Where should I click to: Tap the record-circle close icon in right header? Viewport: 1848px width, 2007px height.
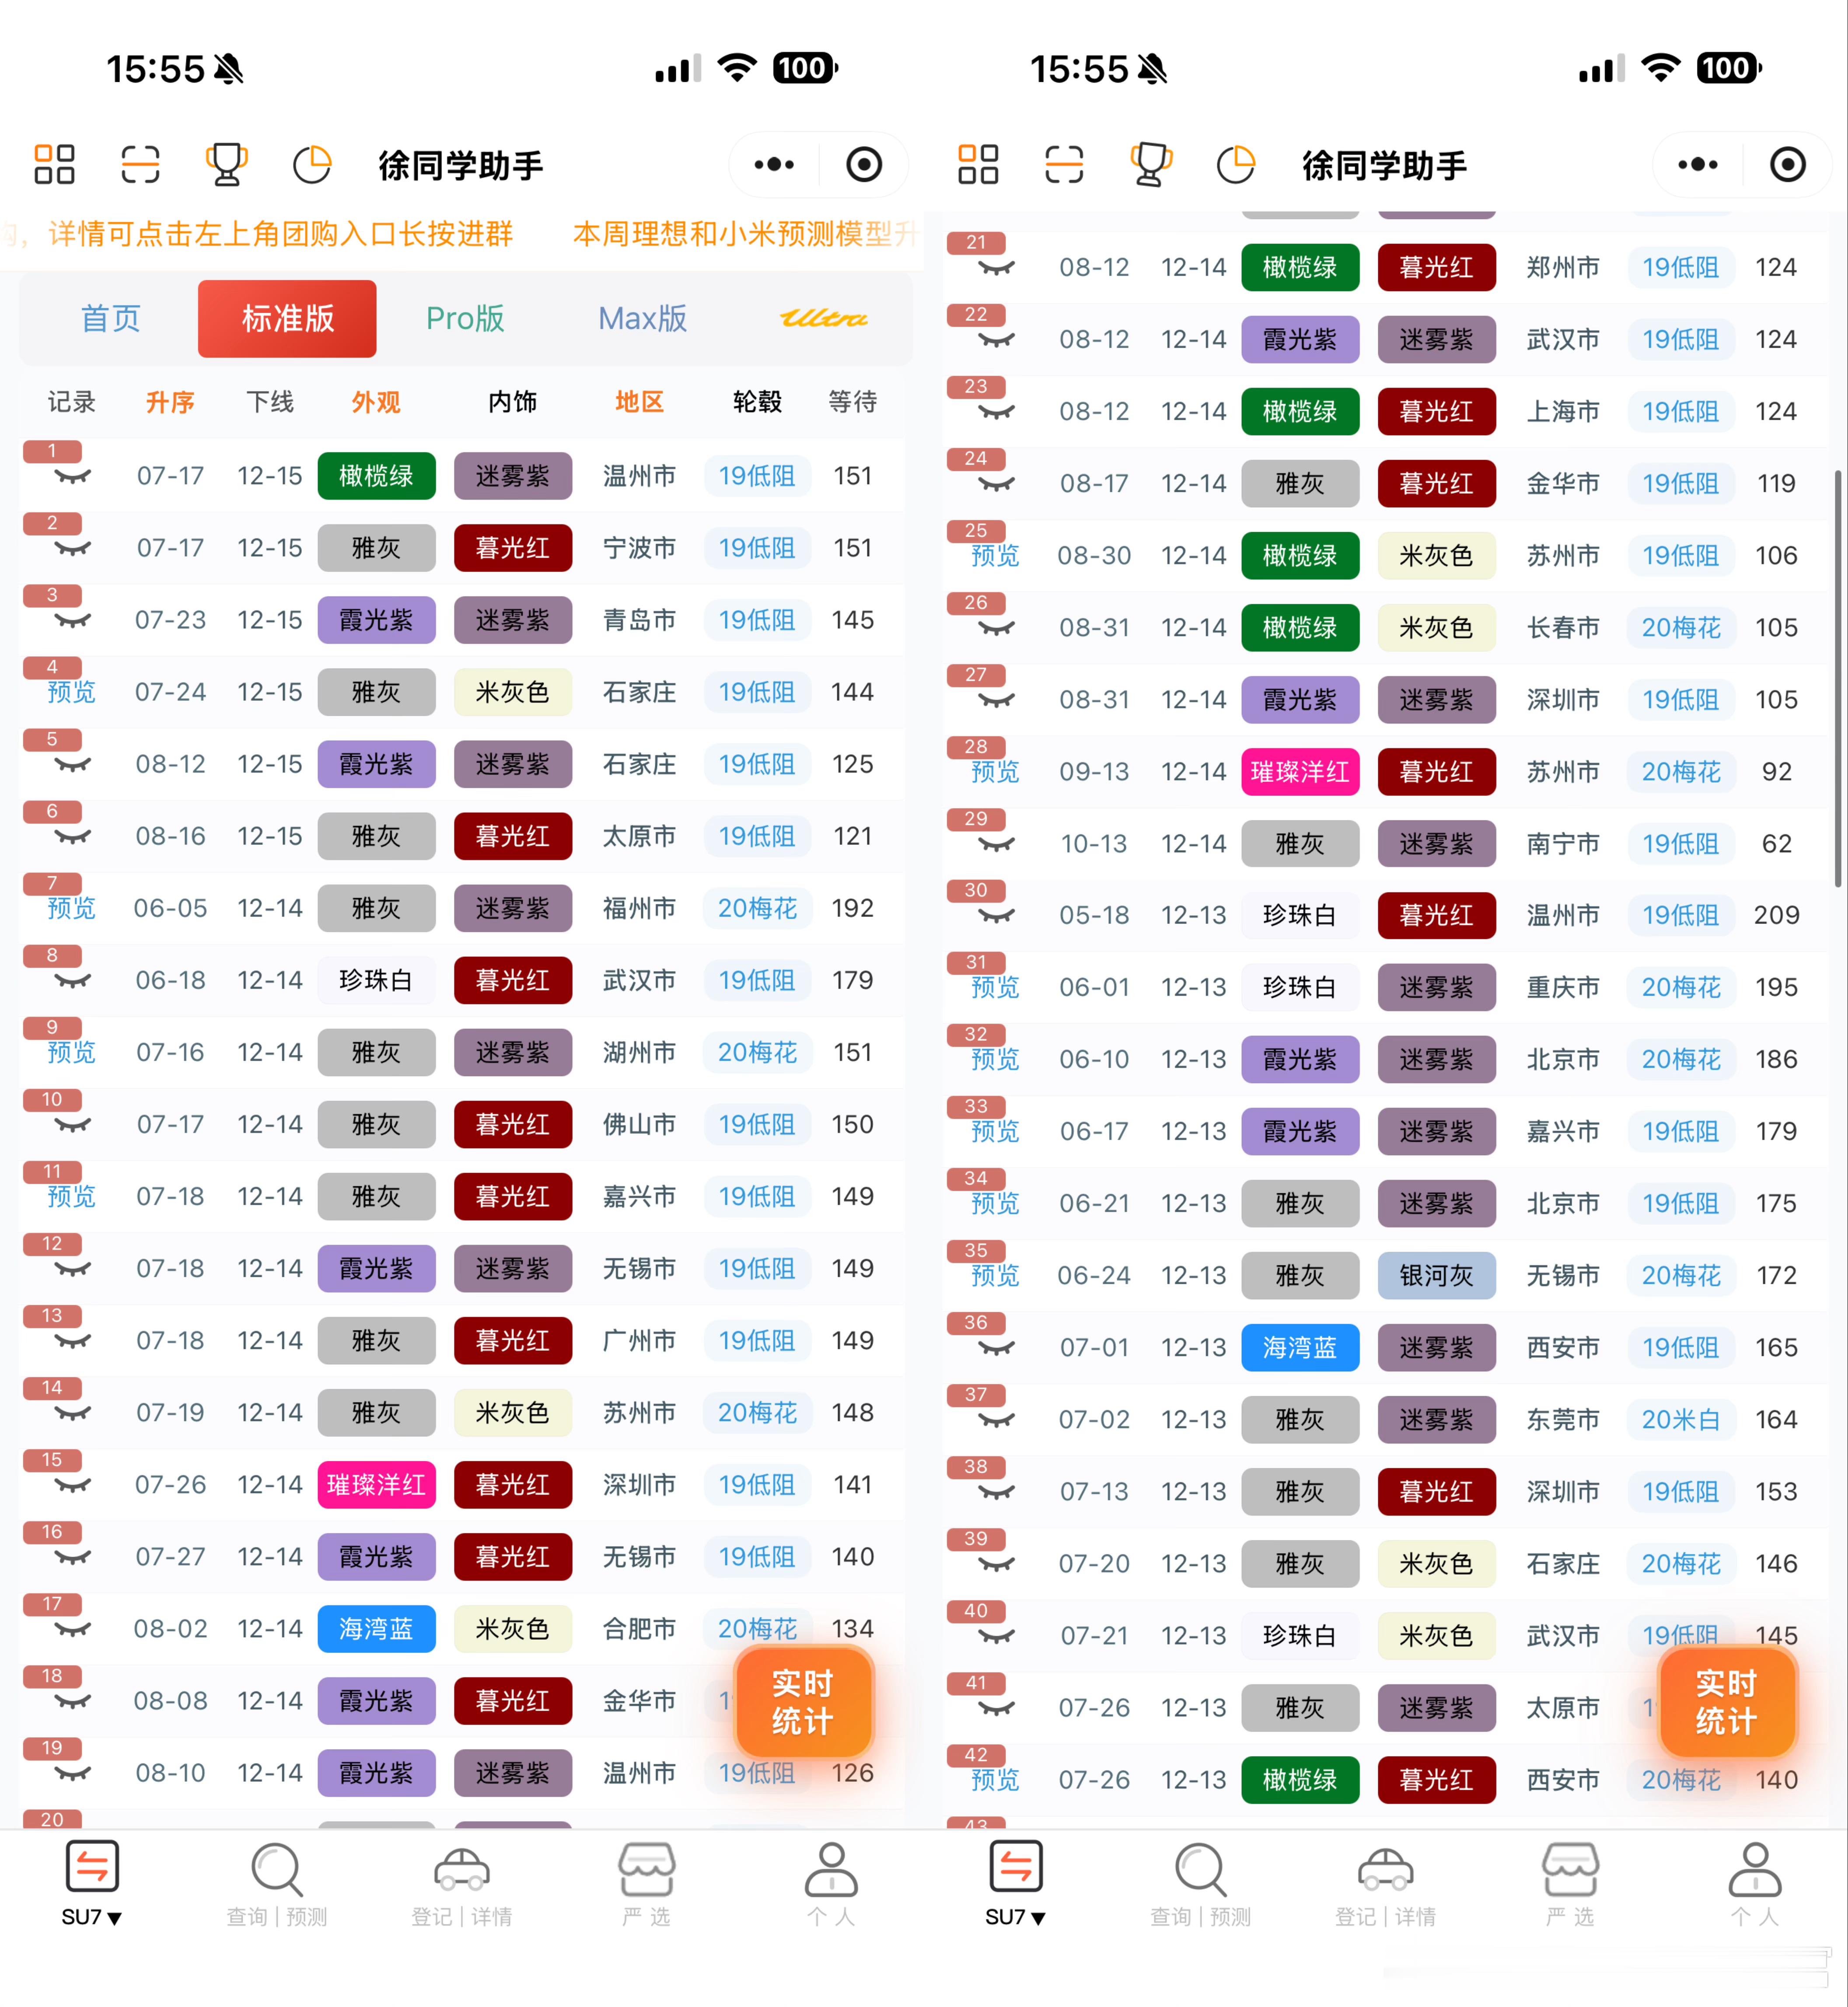[x=1787, y=165]
